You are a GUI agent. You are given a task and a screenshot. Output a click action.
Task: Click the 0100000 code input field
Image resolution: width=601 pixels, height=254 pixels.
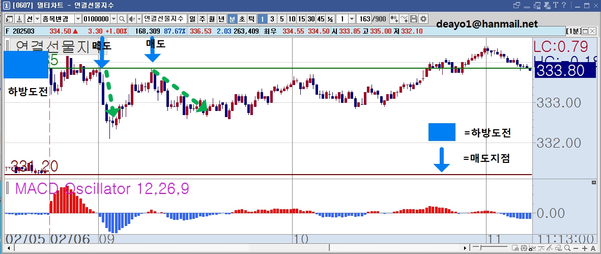click(97, 19)
